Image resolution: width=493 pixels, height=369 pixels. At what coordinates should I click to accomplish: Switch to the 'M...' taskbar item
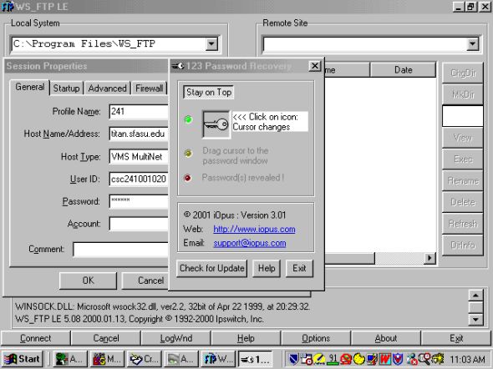coord(107,359)
